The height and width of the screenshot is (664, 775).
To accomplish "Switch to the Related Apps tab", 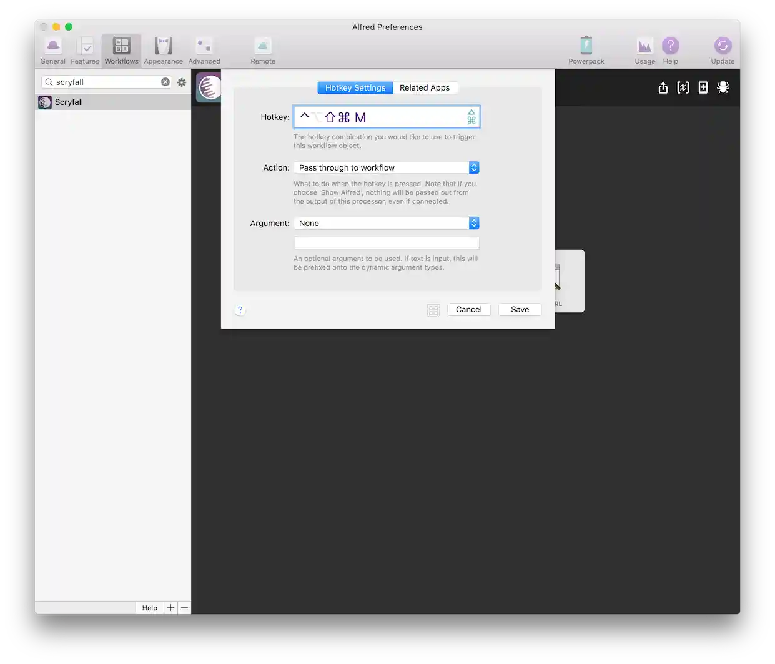I will (425, 87).
